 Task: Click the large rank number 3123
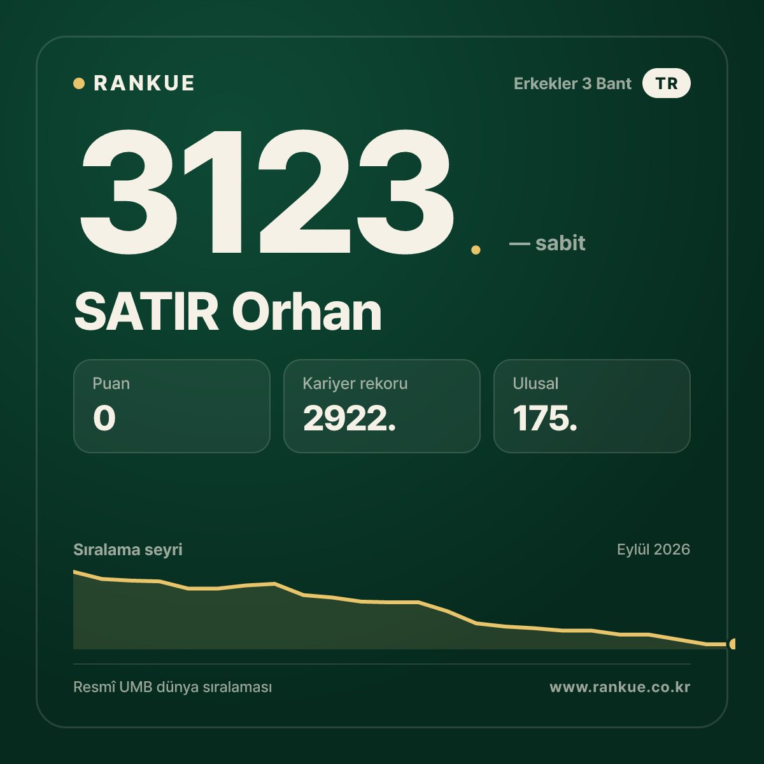coord(266,192)
